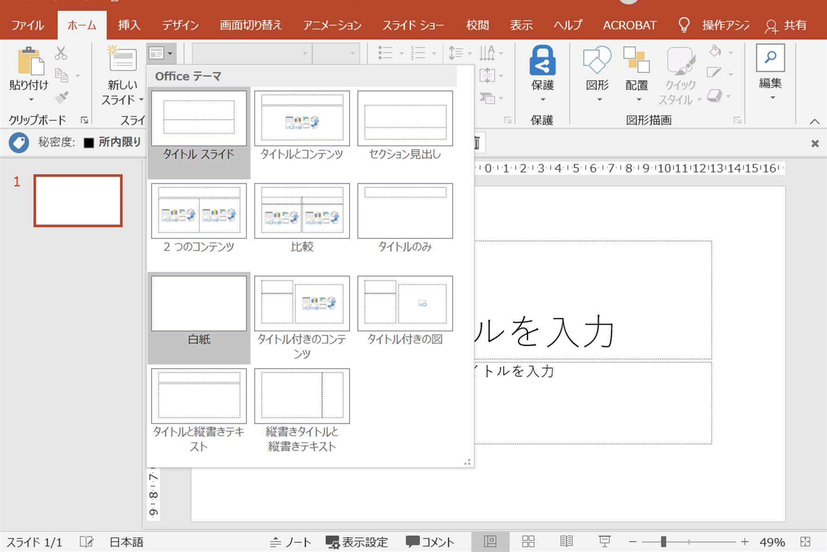Screen dimensions: 827x552
Task: Choose the 白紙 blank layout
Action: pyautogui.click(x=199, y=311)
